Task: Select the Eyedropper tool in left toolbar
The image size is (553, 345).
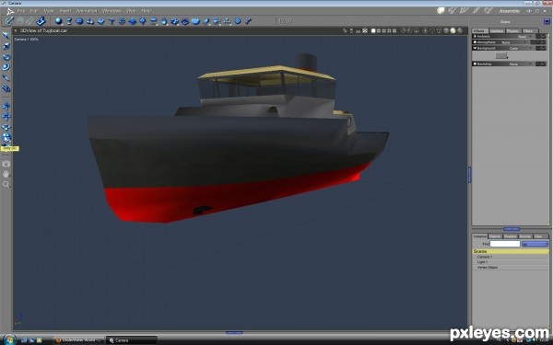Action: (6, 78)
